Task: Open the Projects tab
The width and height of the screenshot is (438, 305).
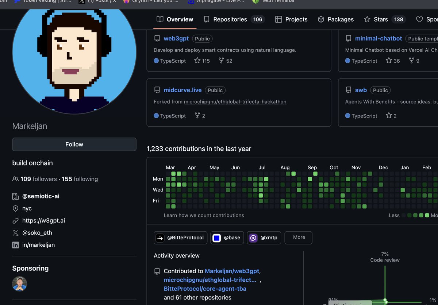Action: click(291, 19)
